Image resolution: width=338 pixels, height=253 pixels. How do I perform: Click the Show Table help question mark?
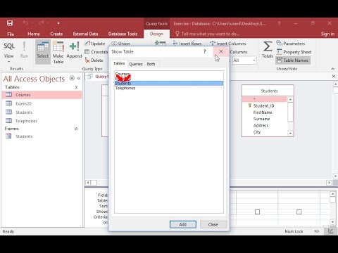(205, 51)
